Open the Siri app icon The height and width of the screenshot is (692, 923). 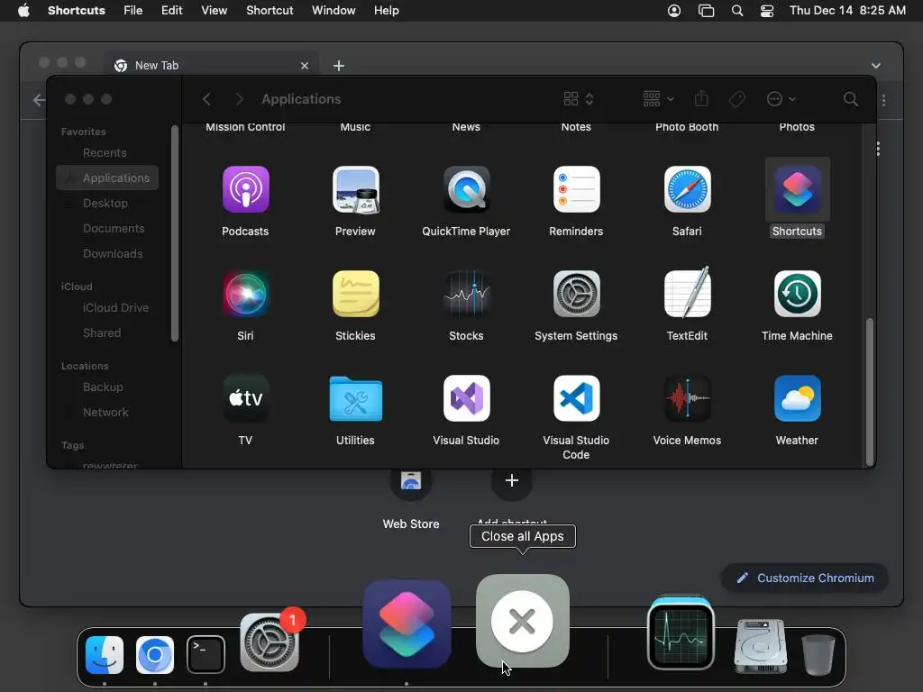[245, 294]
